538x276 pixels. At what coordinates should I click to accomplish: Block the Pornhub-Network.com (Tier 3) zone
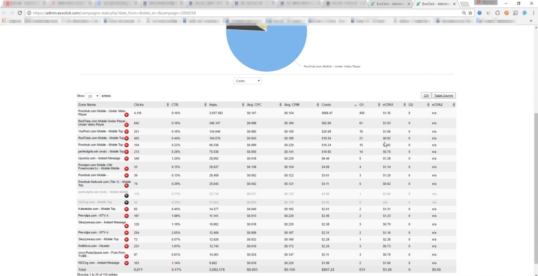[x=126, y=186]
